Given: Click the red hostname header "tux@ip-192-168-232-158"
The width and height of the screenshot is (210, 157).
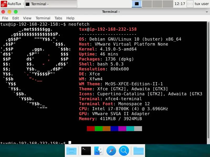Looking at the screenshot, I should [108, 29].
